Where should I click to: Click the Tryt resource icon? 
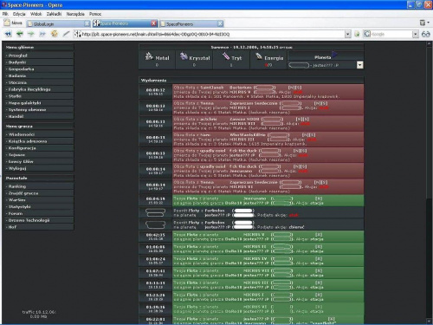(226, 56)
